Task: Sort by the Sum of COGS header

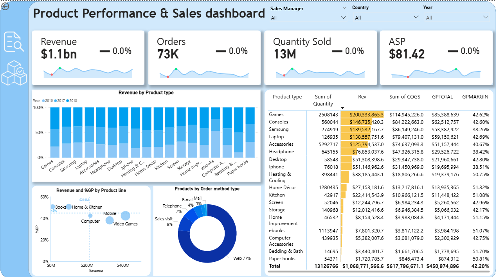Action: coord(405,97)
